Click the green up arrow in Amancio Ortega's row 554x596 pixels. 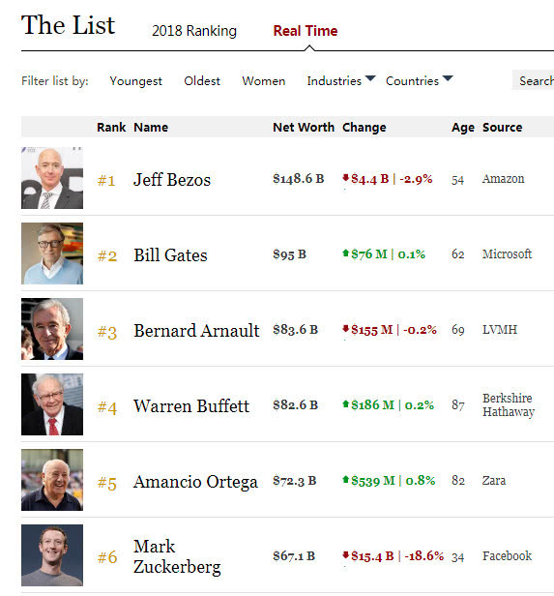click(345, 479)
